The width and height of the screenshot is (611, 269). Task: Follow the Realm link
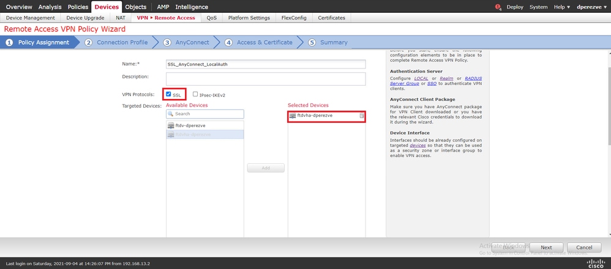click(446, 78)
